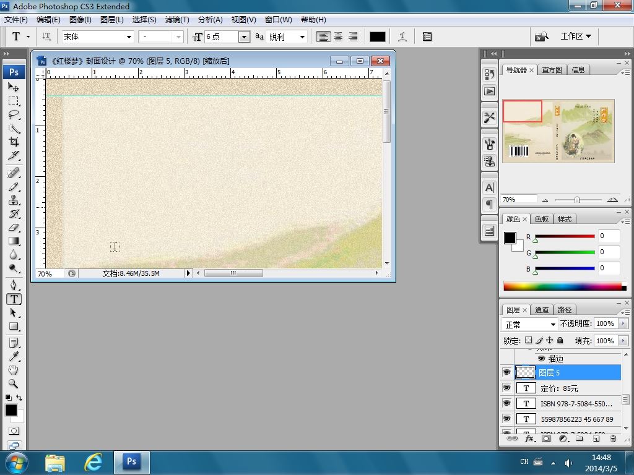Select the Clone Stamp tool
The image size is (634, 475).
point(14,200)
